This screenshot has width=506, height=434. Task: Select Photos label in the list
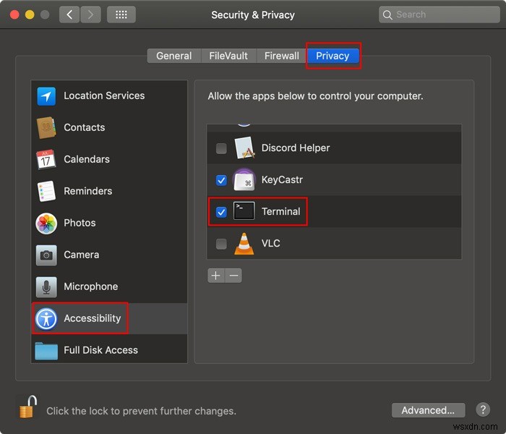pyautogui.click(x=80, y=223)
